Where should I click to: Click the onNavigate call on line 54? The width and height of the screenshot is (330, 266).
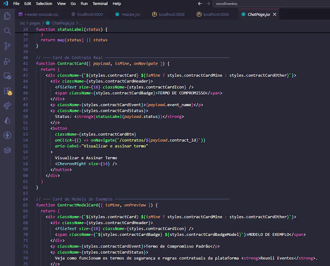103,140
